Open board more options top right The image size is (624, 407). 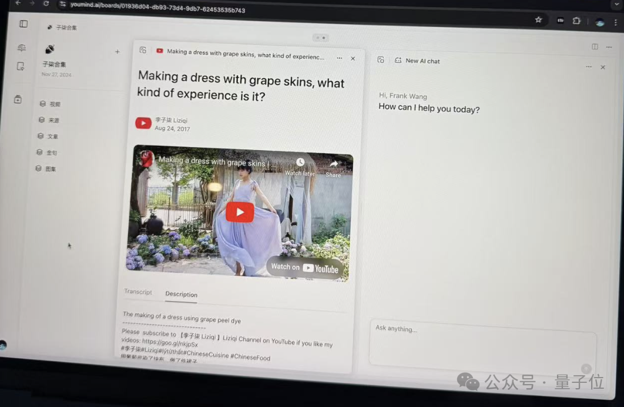coord(609,47)
